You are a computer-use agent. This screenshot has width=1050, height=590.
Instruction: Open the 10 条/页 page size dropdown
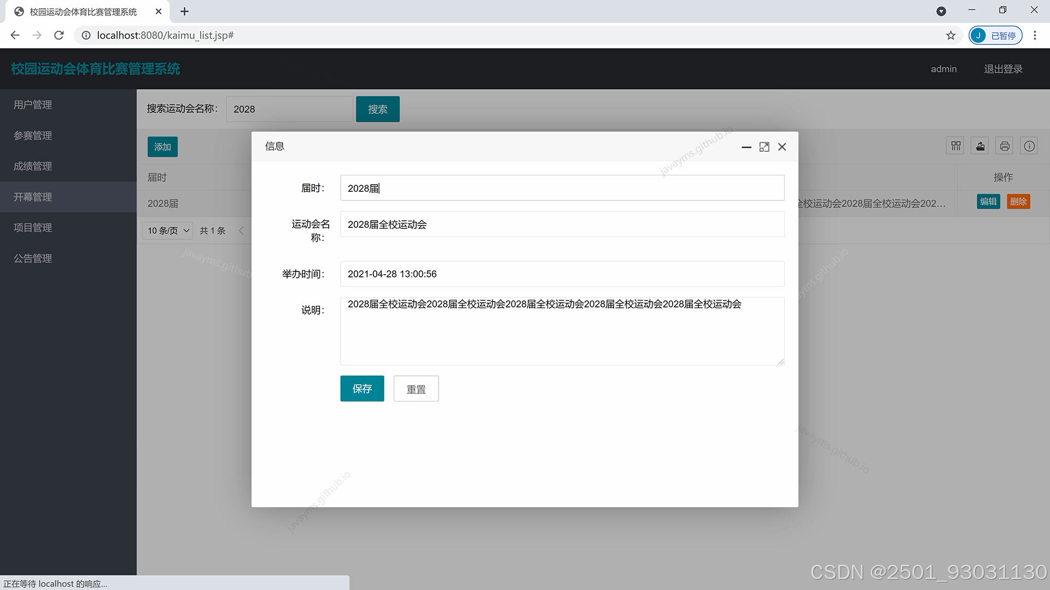click(x=168, y=231)
